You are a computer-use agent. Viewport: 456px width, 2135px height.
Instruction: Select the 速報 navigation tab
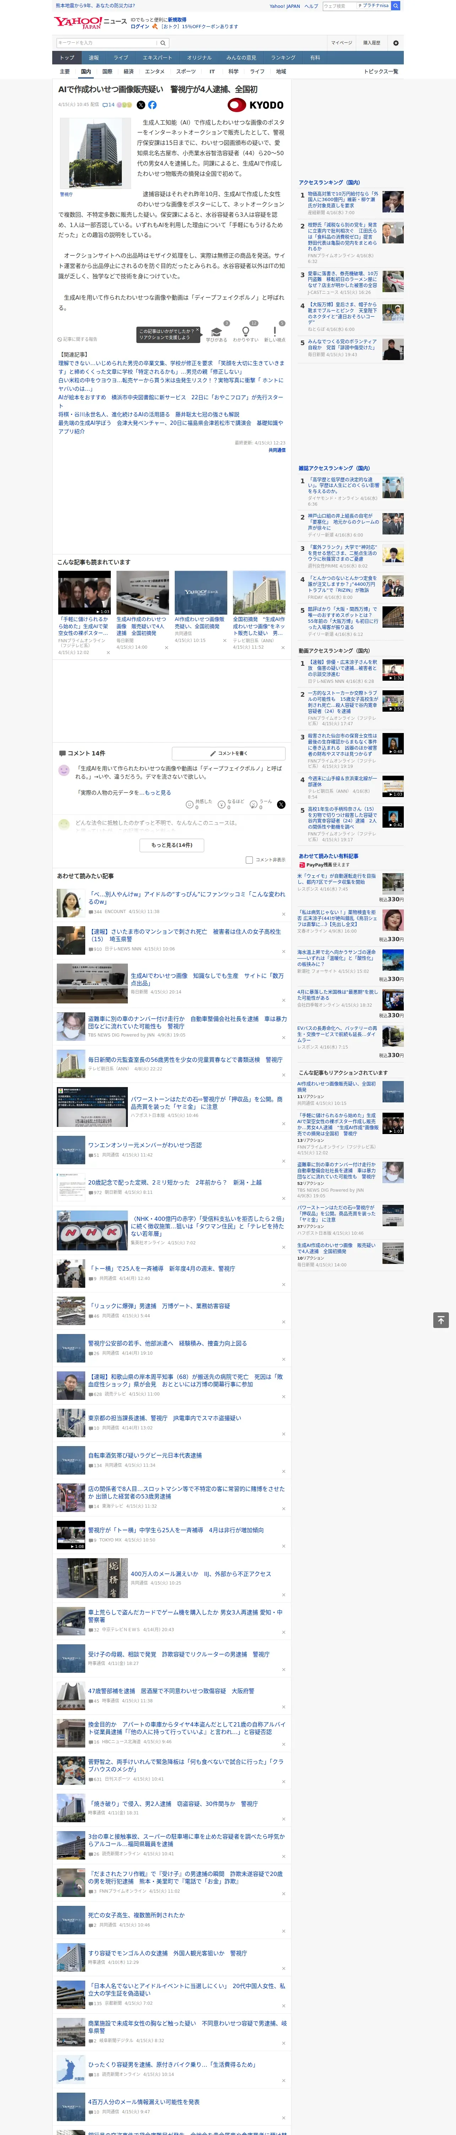93,58
